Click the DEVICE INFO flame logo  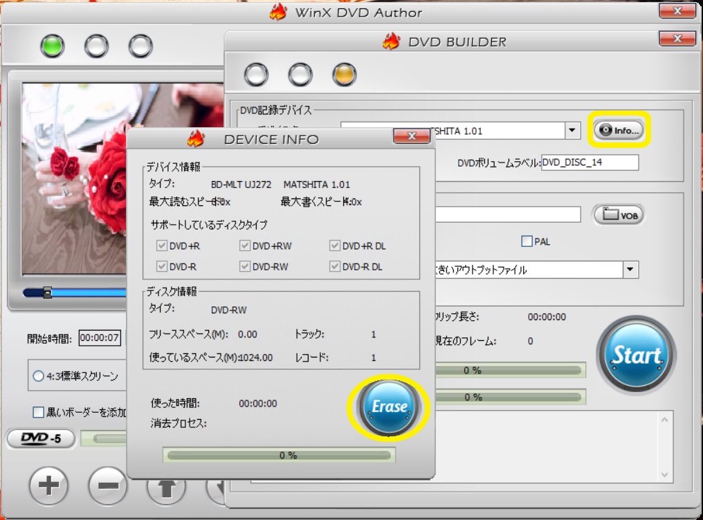196,139
